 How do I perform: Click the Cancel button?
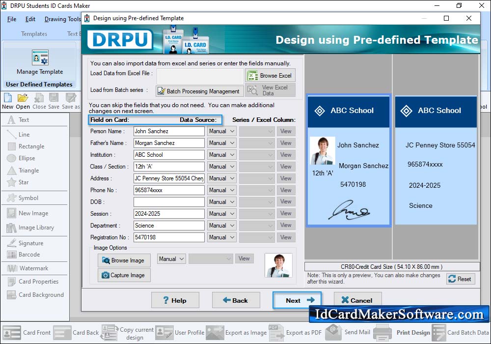[357, 300]
